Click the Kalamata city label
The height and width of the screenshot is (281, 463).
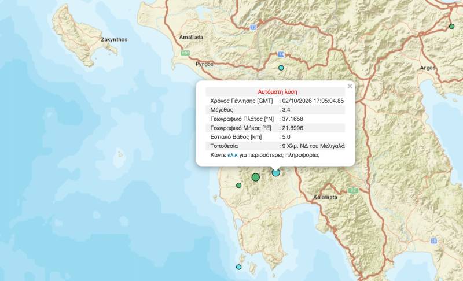coord(325,197)
